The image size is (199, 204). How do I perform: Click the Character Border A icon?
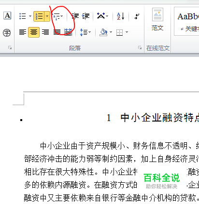point(7,15)
